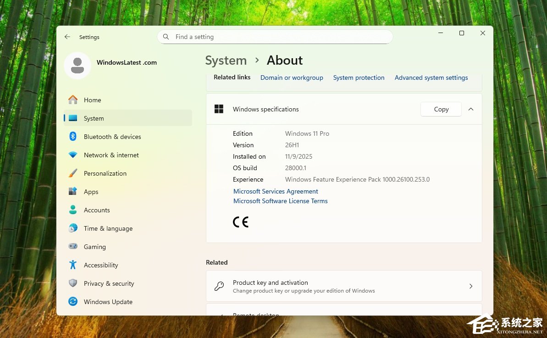Click the version value 26H1

[292, 145]
